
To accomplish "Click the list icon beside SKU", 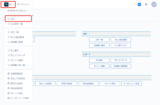I will click(x=9, y=19).
